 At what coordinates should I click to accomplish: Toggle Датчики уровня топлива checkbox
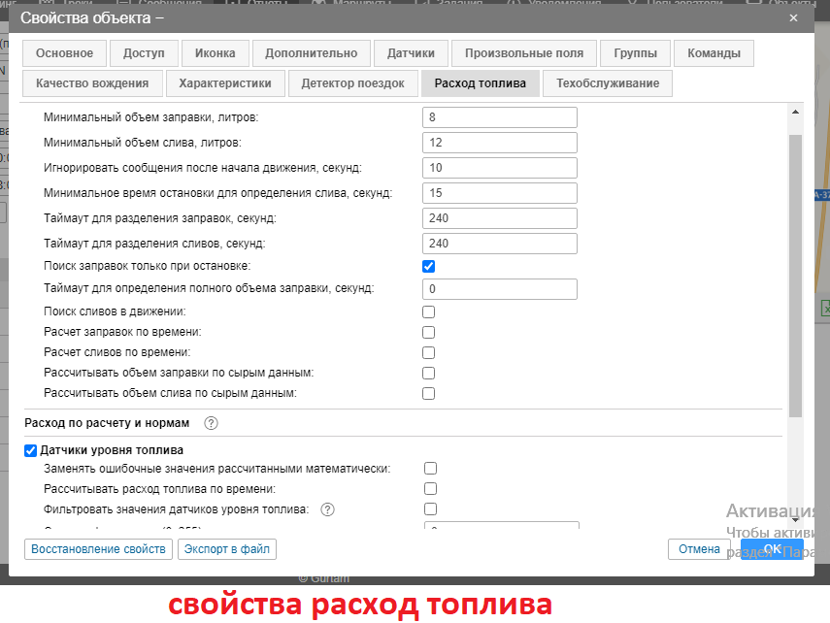31,450
